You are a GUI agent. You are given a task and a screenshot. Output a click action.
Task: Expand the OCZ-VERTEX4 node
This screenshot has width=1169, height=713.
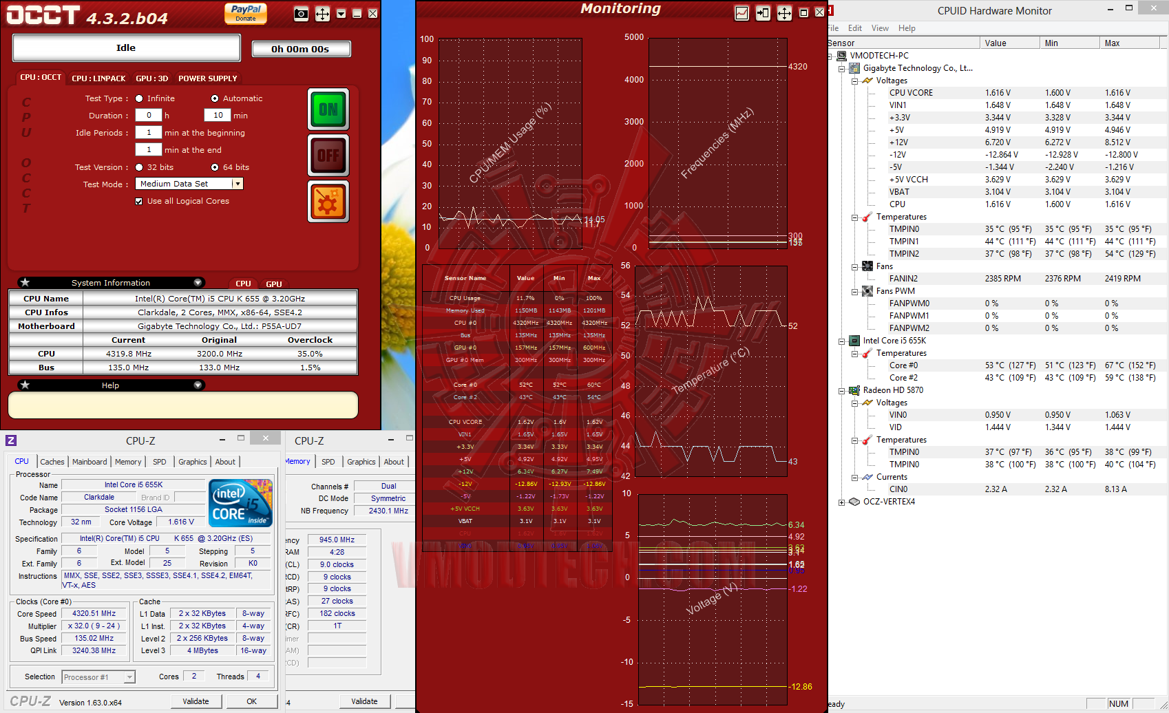point(841,502)
